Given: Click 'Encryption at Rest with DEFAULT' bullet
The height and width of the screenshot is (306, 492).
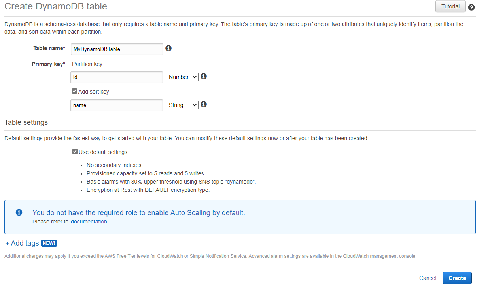Looking at the screenshot, I should 148,190.
